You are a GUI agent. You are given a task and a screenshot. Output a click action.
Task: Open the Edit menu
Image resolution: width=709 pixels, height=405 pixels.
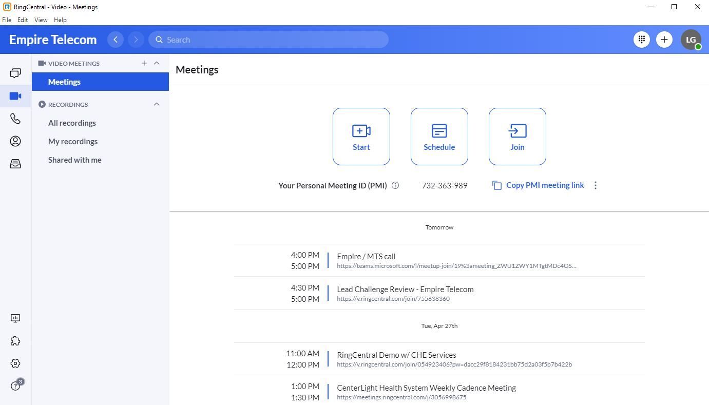tap(23, 20)
